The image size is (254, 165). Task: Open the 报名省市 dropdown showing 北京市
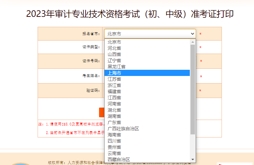click(x=150, y=34)
